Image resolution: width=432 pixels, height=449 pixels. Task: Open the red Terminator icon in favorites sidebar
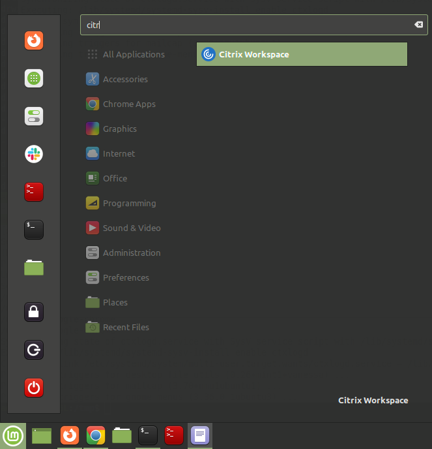pyautogui.click(x=34, y=192)
